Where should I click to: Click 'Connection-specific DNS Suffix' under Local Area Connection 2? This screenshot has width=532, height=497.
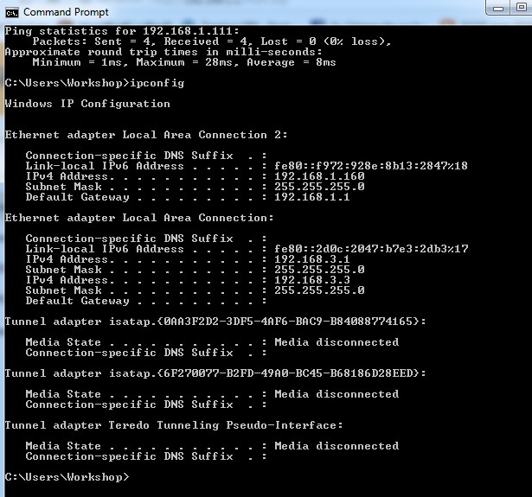click(129, 156)
